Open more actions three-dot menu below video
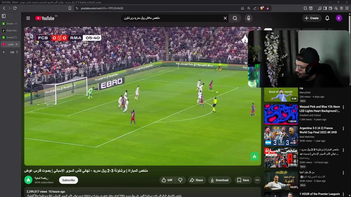Screen dimensions: 351x197 257,180
